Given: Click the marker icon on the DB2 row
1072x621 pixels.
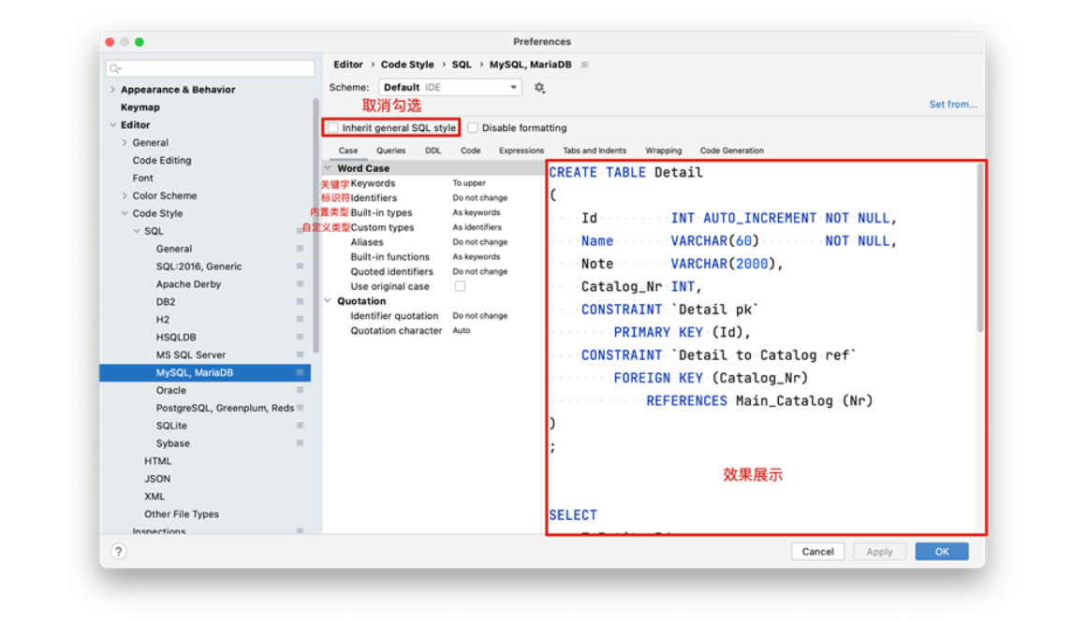Looking at the screenshot, I should 300,302.
